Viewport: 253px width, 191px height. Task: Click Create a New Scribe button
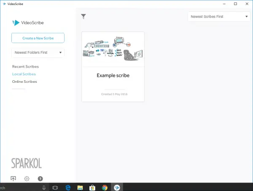(x=38, y=38)
